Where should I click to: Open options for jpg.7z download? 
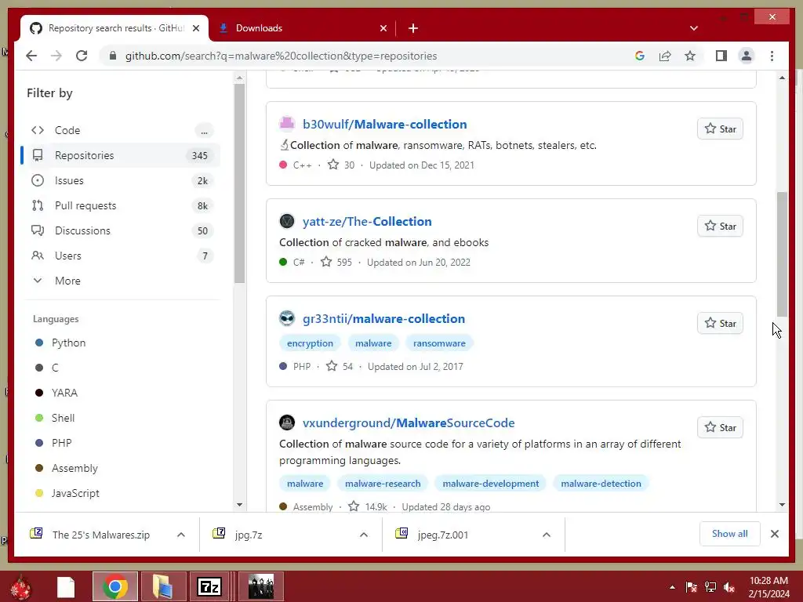(364, 535)
